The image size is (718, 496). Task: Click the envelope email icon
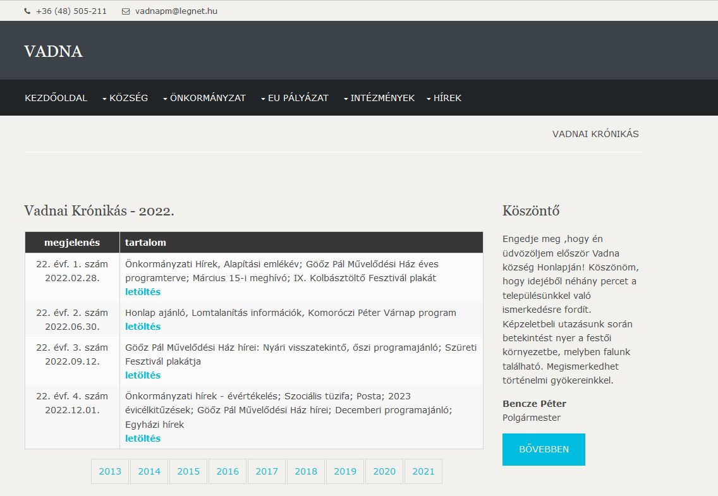126,11
